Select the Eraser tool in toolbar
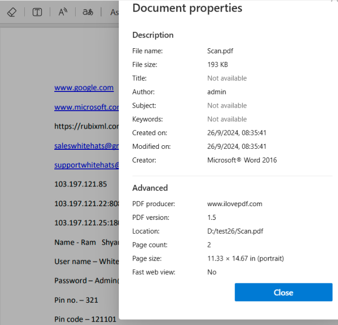Image resolution: width=338 pixels, height=325 pixels. 12,12
